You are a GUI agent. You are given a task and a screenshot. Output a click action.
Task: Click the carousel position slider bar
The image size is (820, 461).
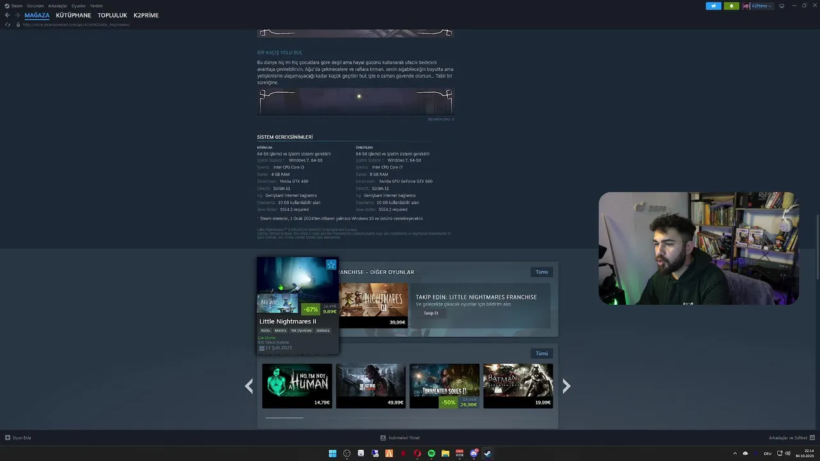(284, 417)
